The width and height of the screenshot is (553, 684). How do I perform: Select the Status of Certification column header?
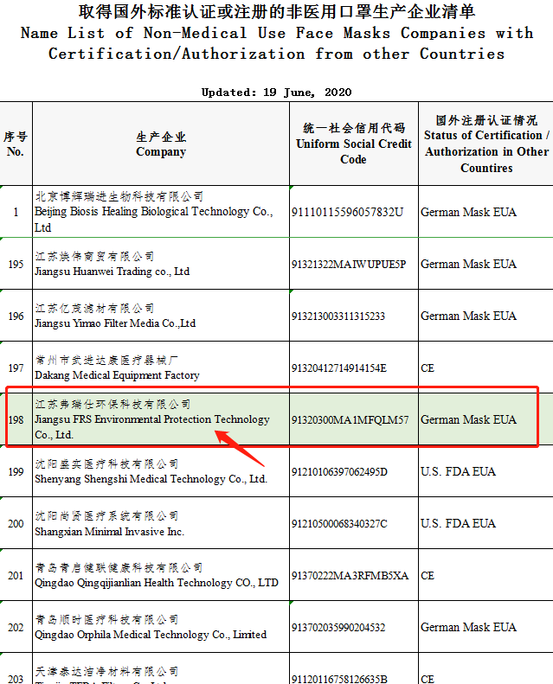pos(485,144)
